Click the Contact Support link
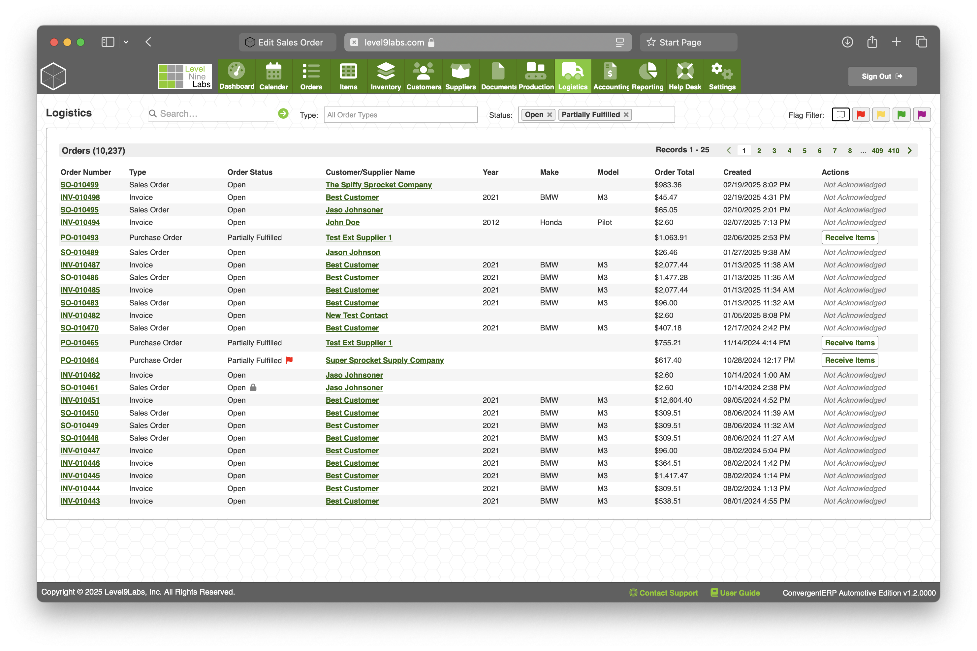977x651 pixels. coord(664,593)
